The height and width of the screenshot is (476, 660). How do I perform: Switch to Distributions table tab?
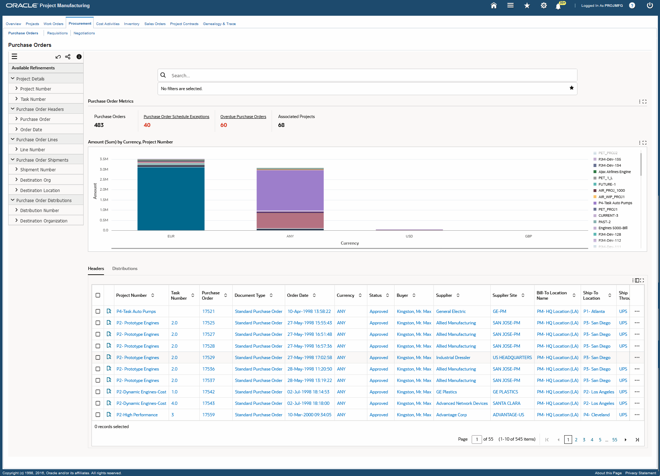(x=125, y=268)
